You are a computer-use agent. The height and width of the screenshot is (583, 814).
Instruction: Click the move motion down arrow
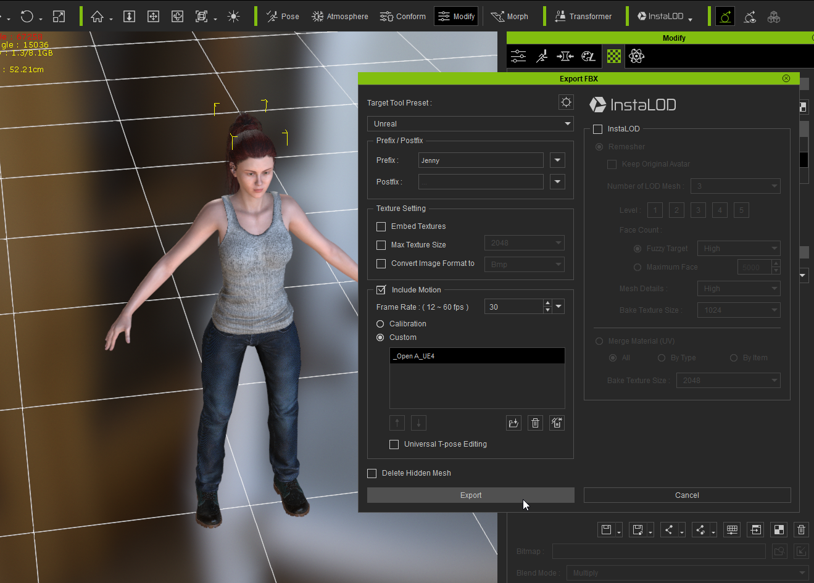(418, 423)
